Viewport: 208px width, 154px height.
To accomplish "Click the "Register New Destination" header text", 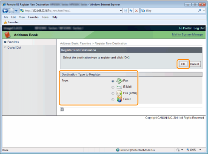I will 79,50.
